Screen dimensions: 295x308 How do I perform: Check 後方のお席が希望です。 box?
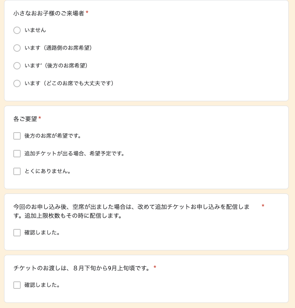pyautogui.click(x=17, y=136)
